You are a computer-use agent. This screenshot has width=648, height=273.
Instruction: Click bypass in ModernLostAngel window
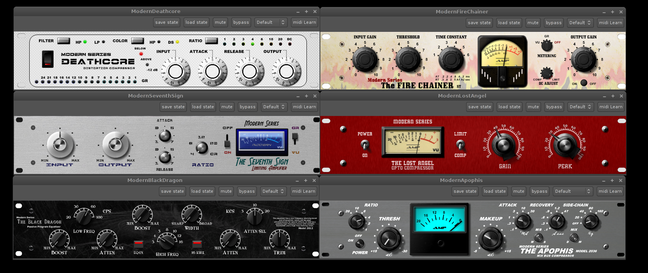coord(554,107)
